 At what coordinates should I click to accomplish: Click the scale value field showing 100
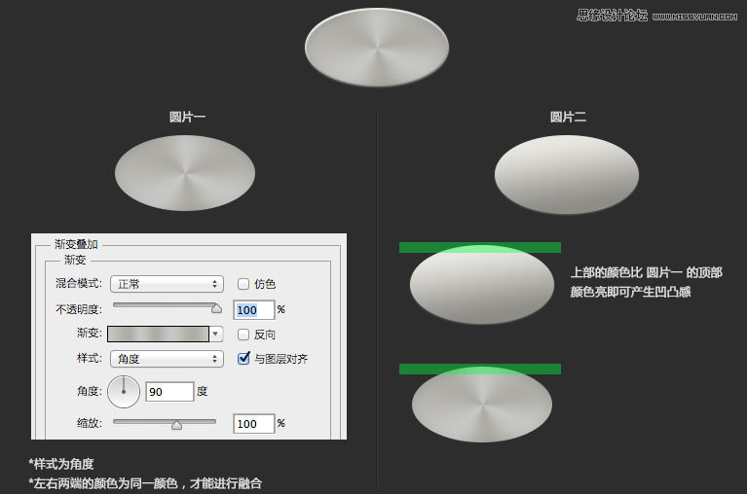pos(254,424)
